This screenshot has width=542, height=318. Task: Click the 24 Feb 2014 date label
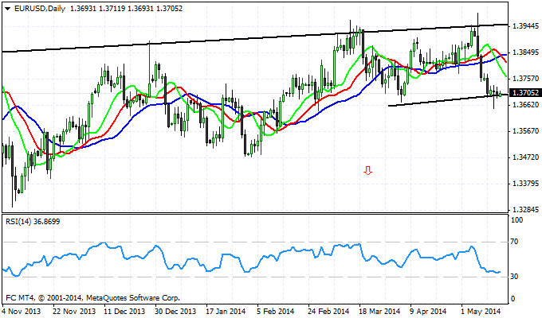(329, 312)
